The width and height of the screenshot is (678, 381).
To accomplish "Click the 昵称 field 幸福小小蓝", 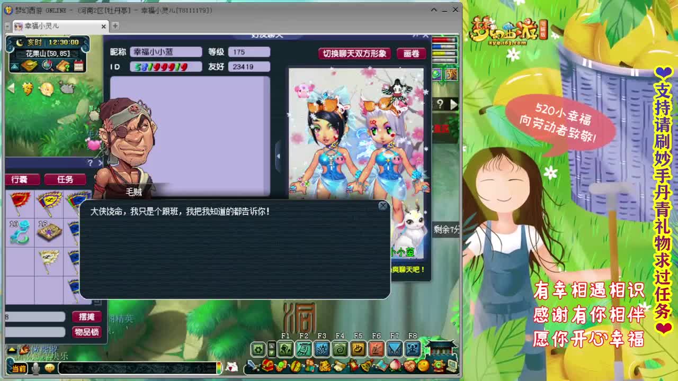I will point(166,52).
